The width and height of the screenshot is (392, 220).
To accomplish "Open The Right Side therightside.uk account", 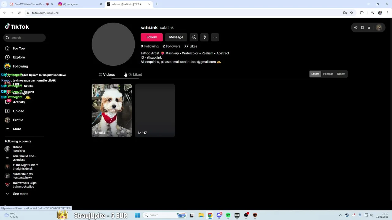I will 21,167.
